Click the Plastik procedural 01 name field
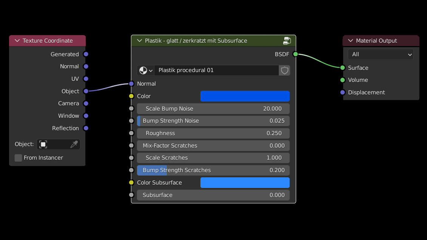Screen dimensions: 427x240 (216, 71)
